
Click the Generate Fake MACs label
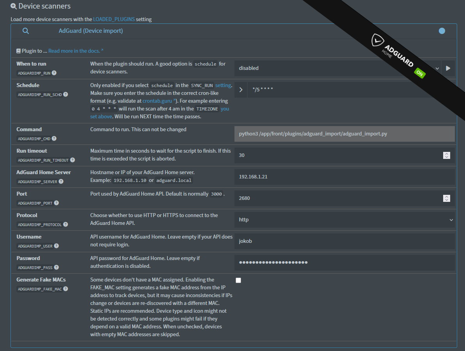pyautogui.click(x=41, y=280)
